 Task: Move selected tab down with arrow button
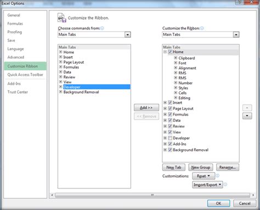[247, 116]
